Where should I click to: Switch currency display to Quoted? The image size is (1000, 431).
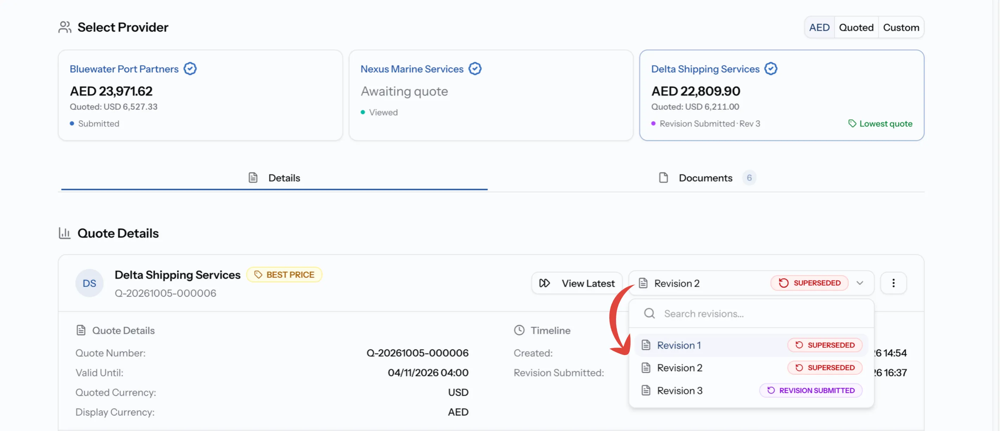coord(856,27)
